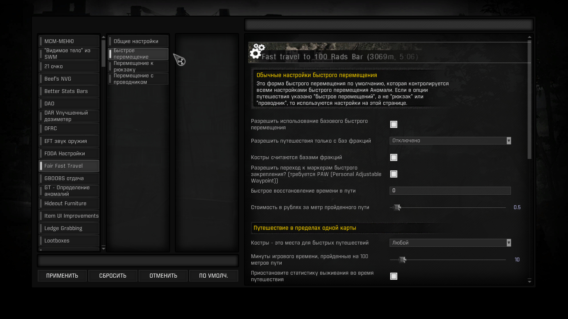The image size is (568, 319).
Task: Enable campfires count as faction bases
Action: (393, 157)
